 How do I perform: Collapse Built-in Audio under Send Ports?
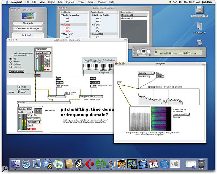click(62, 15)
